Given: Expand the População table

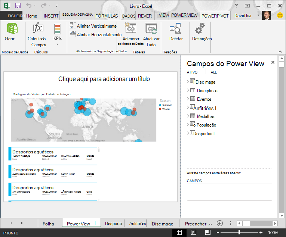Looking at the screenshot, I should pyautogui.click(x=188, y=124).
